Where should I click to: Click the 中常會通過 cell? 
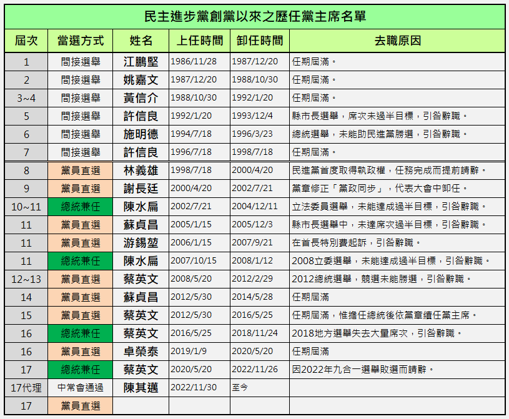(x=81, y=388)
